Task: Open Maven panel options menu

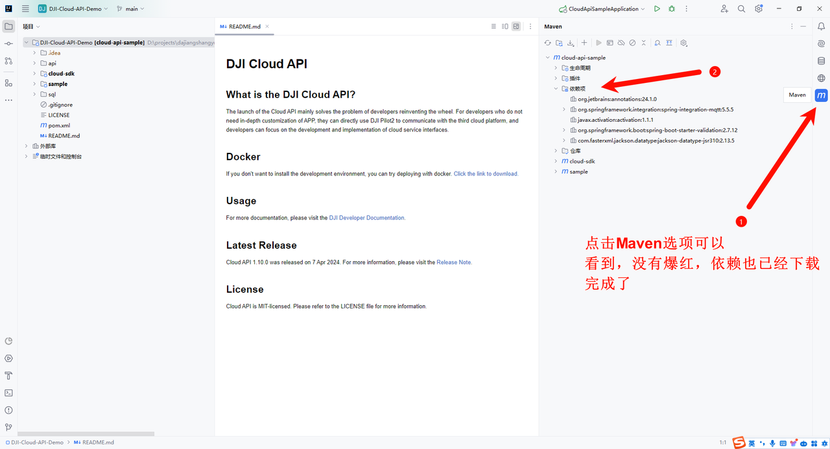Action: point(792,27)
